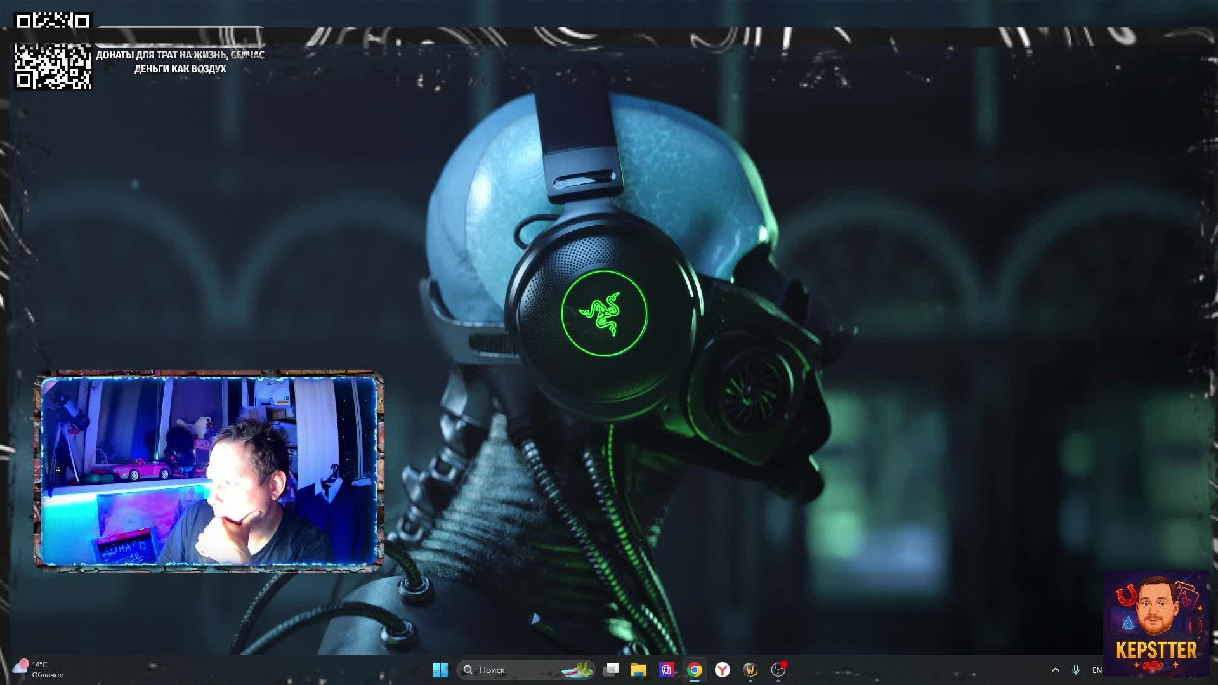Viewport: 1218px width, 685px height.
Task: Switch to the Google Chrome window
Action: pos(695,670)
